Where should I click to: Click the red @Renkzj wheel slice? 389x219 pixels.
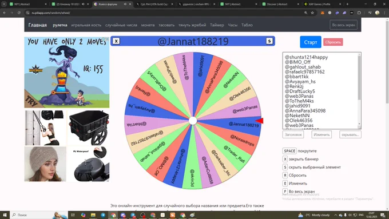pyautogui.click(x=154, y=97)
